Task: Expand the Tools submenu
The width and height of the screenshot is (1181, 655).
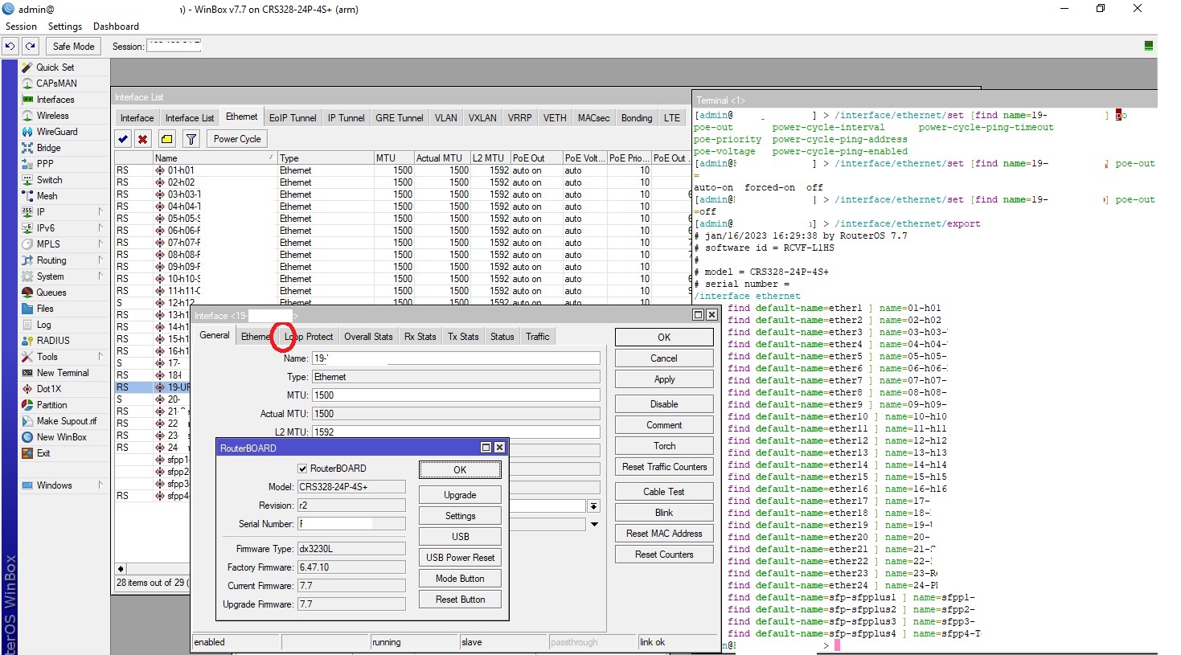Action: 100,357
